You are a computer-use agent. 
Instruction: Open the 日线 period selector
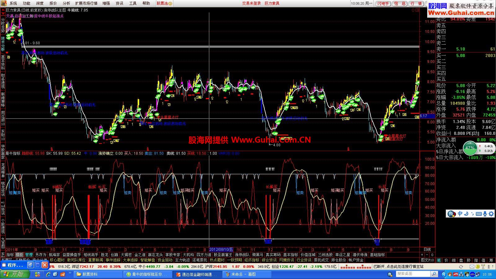[x=427, y=250]
